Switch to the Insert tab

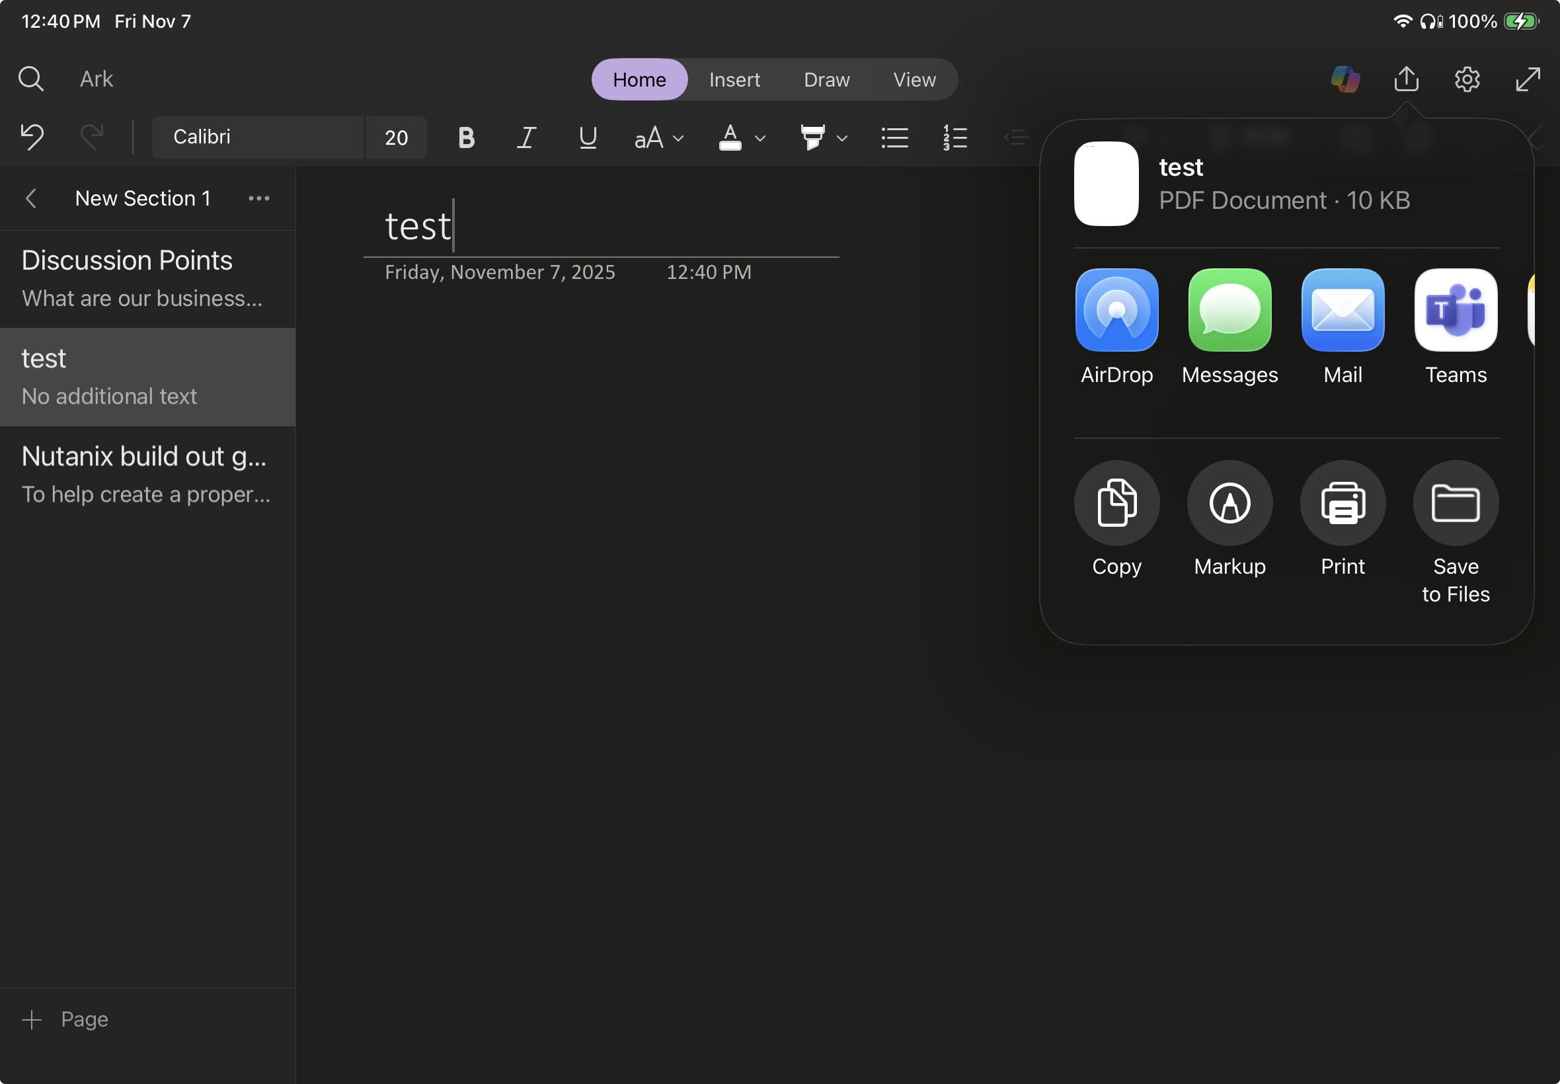coord(734,79)
